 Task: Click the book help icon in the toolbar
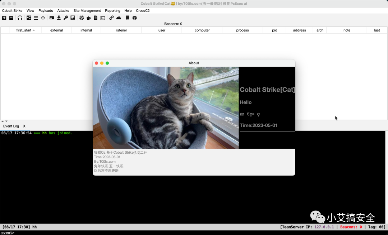128,18
